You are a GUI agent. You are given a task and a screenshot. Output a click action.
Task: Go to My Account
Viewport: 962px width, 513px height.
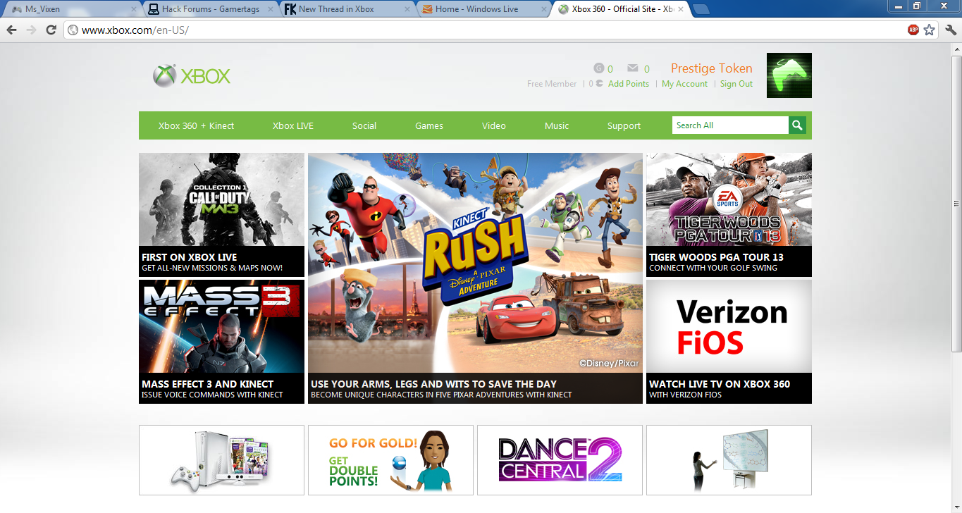[684, 84]
